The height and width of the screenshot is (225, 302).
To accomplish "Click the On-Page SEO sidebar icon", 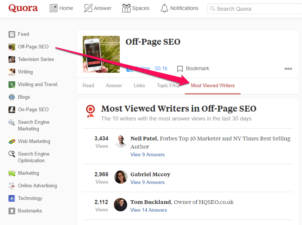I will coord(12,109).
